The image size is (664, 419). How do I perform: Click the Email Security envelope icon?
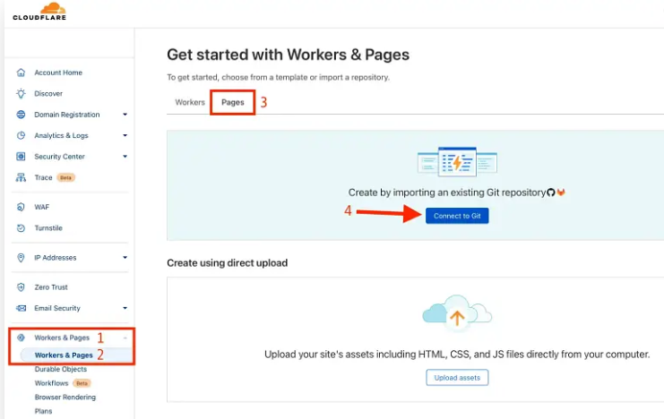pyautogui.click(x=21, y=308)
